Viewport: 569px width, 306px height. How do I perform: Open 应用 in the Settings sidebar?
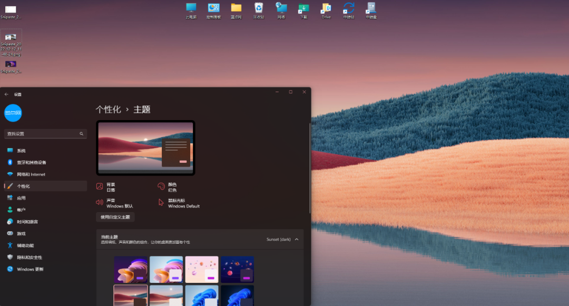45,198
